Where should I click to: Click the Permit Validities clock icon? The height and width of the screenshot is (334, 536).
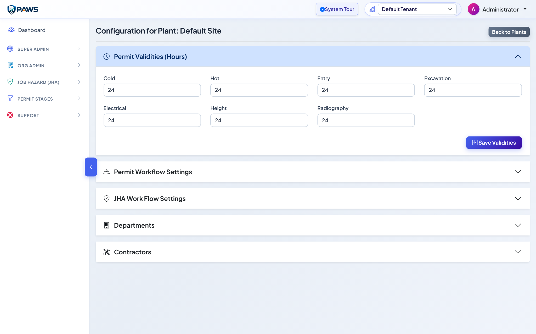[x=106, y=57]
